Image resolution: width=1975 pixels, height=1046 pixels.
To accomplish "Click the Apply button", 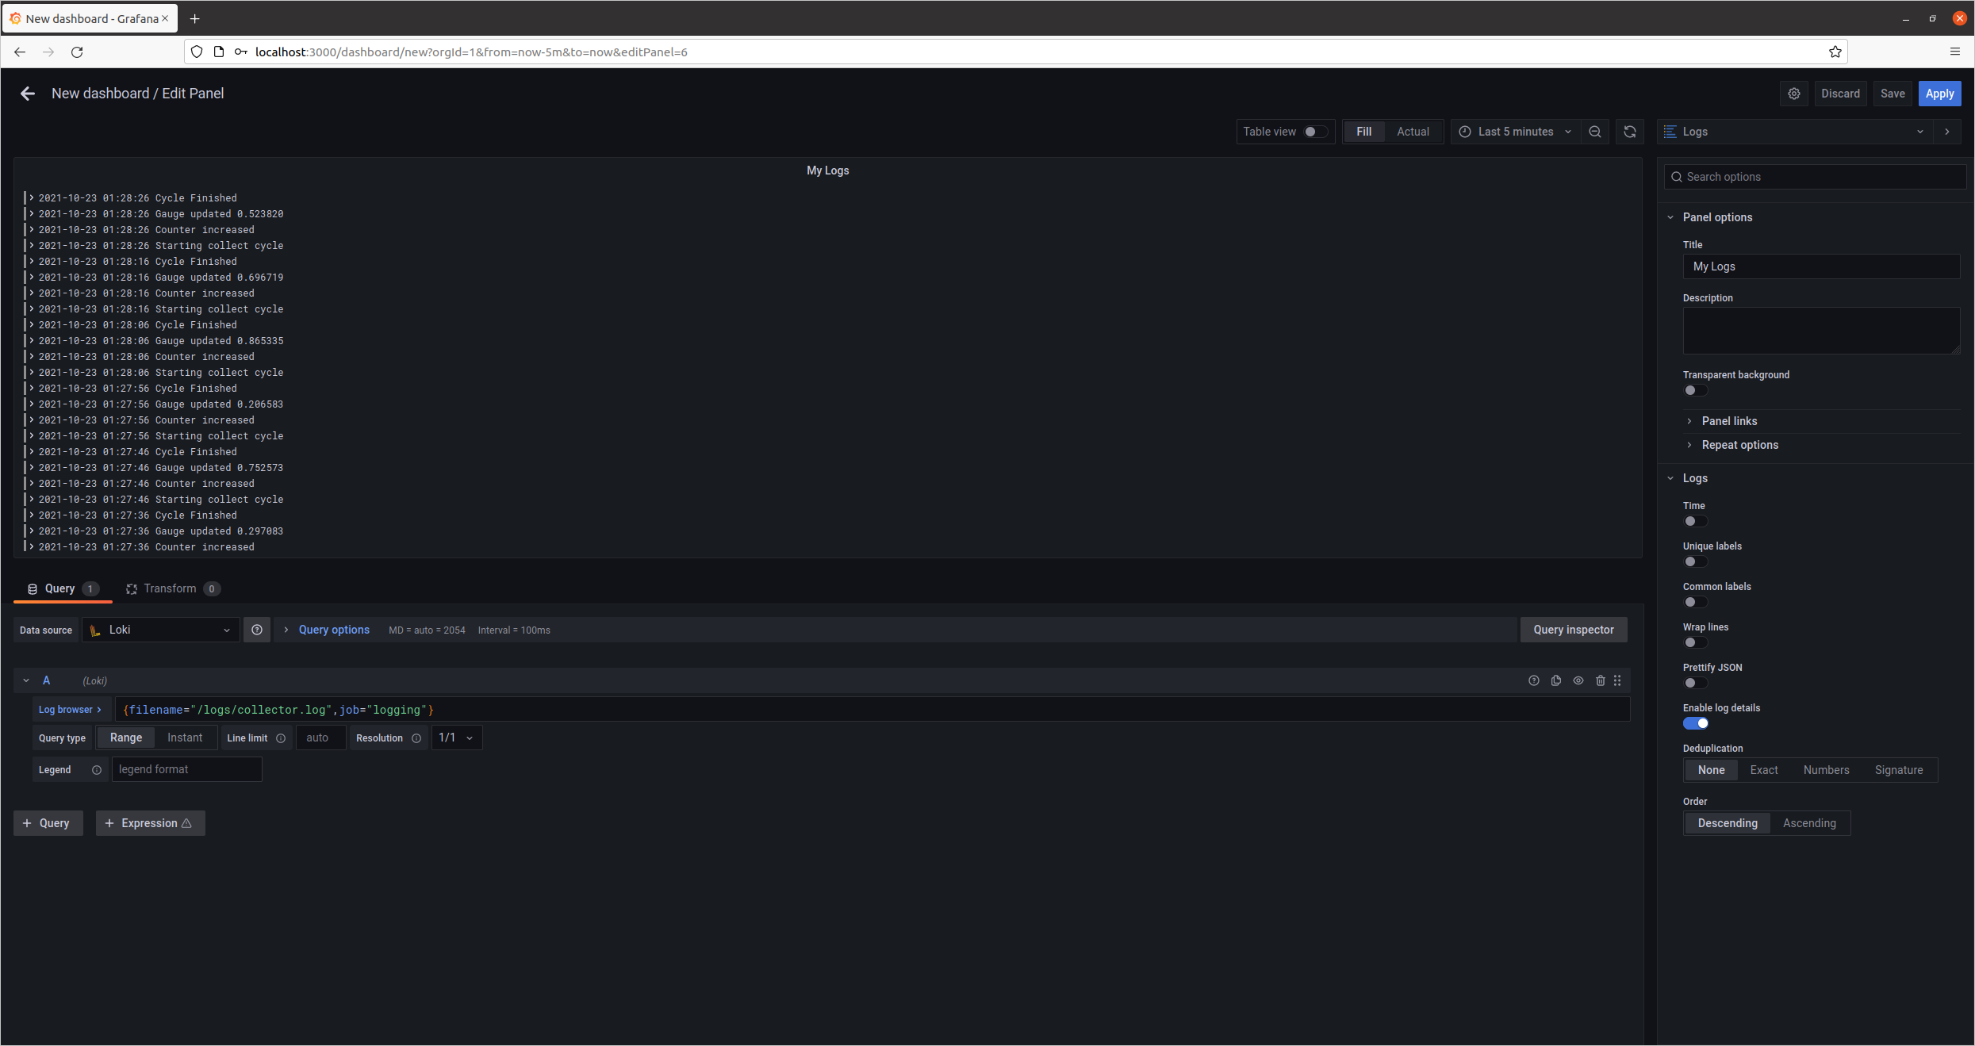I will click(1939, 94).
